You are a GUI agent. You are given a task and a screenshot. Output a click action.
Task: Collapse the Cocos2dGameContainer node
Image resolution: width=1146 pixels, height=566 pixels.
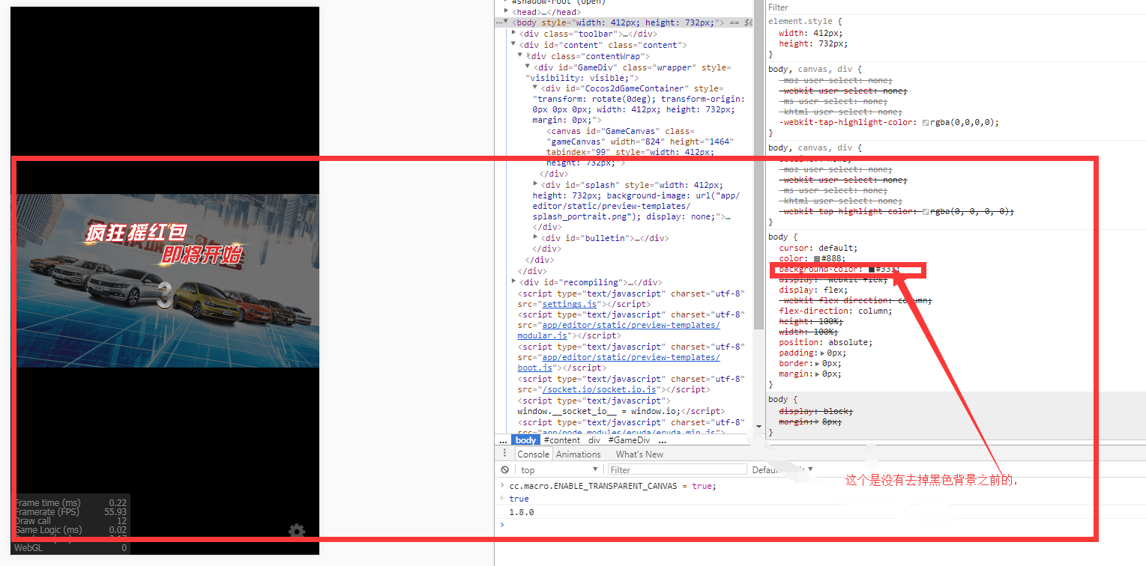pos(535,88)
